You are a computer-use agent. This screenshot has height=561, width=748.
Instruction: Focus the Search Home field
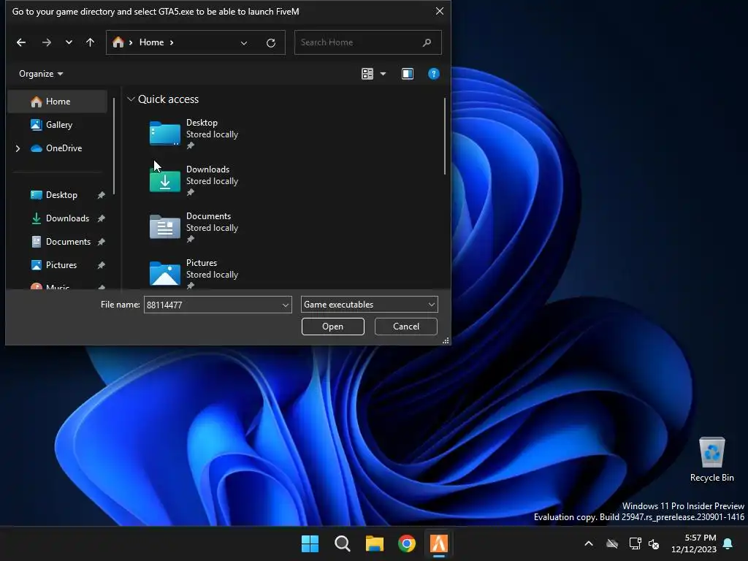coord(368,42)
